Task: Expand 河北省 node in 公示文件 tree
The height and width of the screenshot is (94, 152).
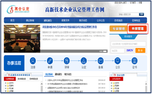Action: [111, 88]
